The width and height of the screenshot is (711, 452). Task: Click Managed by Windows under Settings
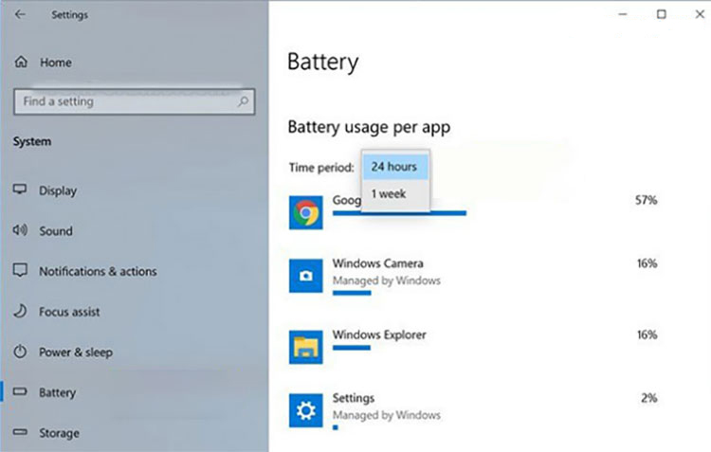pos(387,415)
